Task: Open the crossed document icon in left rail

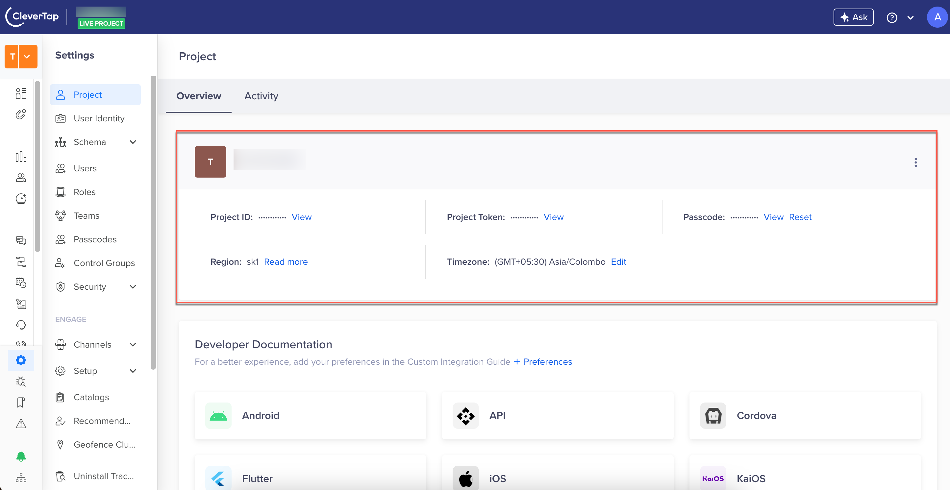Action: [21, 304]
